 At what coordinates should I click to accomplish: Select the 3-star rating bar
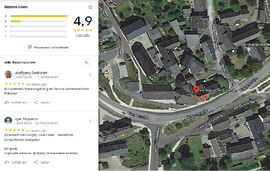click(39, 26)
